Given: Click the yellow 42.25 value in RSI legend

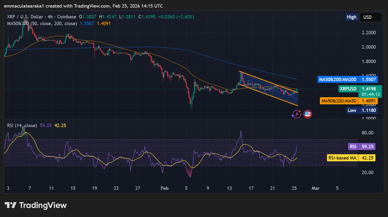Looking at the screenshot, I should (x=60, y=125).
